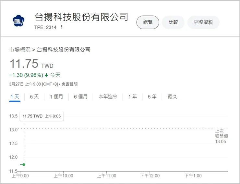Switch to the 1 個月 range tab
This screenshot has width=240, height=184.
56,97
